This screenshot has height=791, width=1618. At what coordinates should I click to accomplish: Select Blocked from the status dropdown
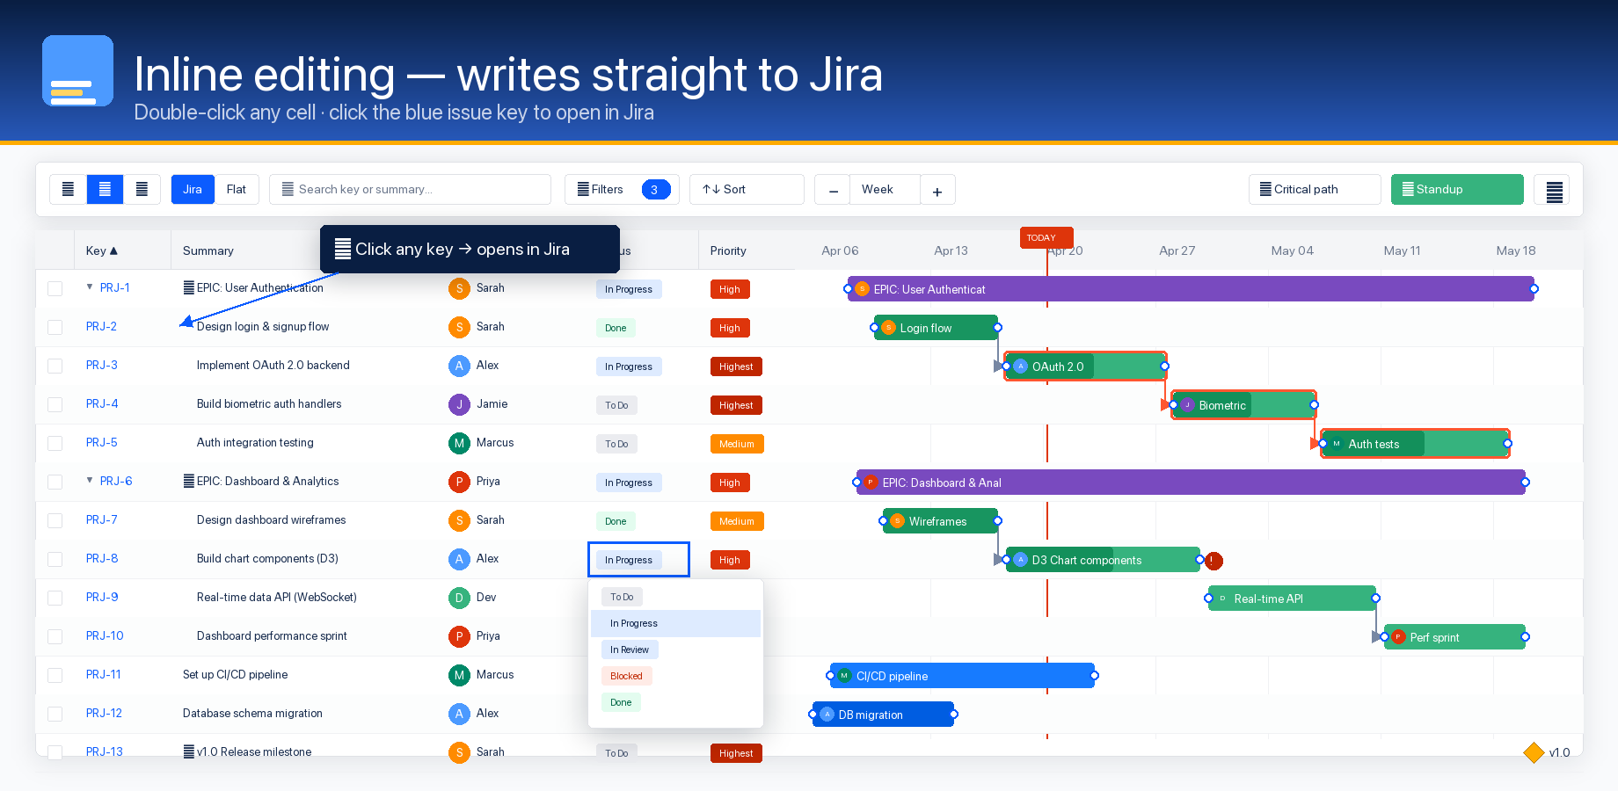pos(626,676)
